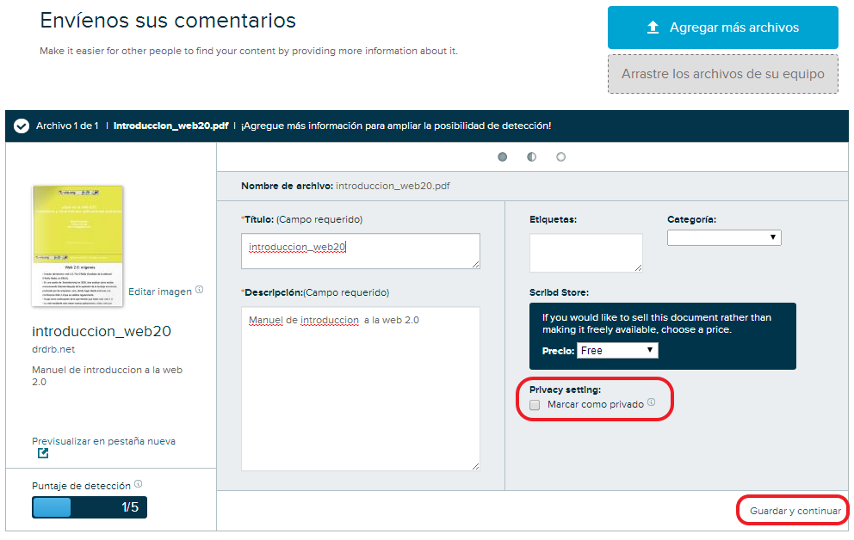The image size is (854, 540).
Task: Click Arrastre los archivos de su equipo
Action: 722,74
